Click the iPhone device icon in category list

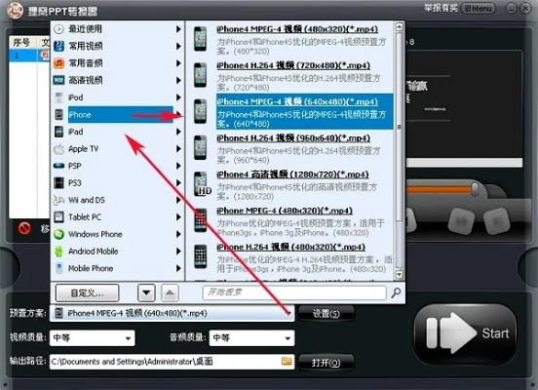click(x=59, y=115)
